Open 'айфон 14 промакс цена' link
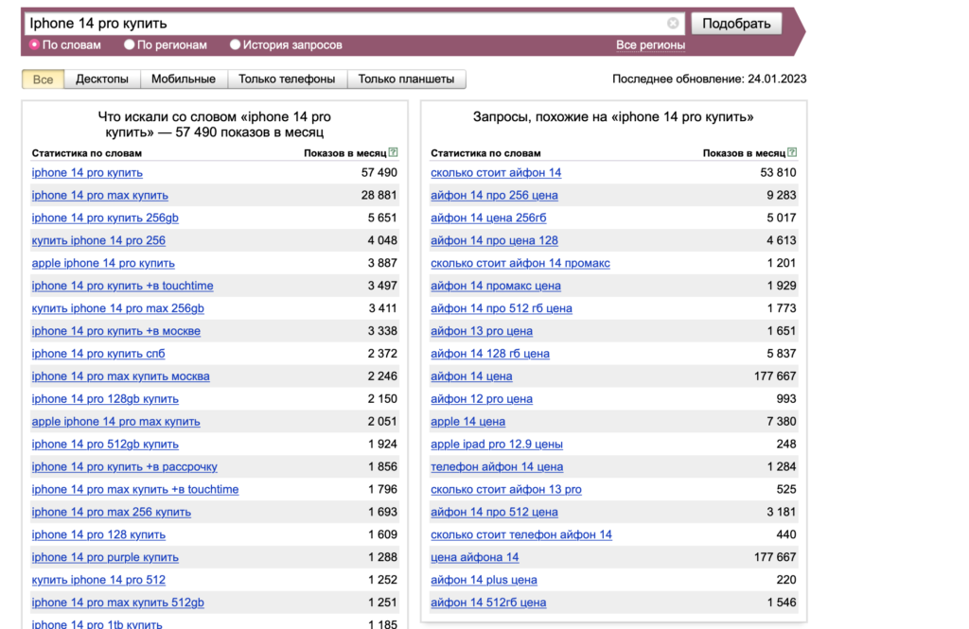 tap(496, 286)
